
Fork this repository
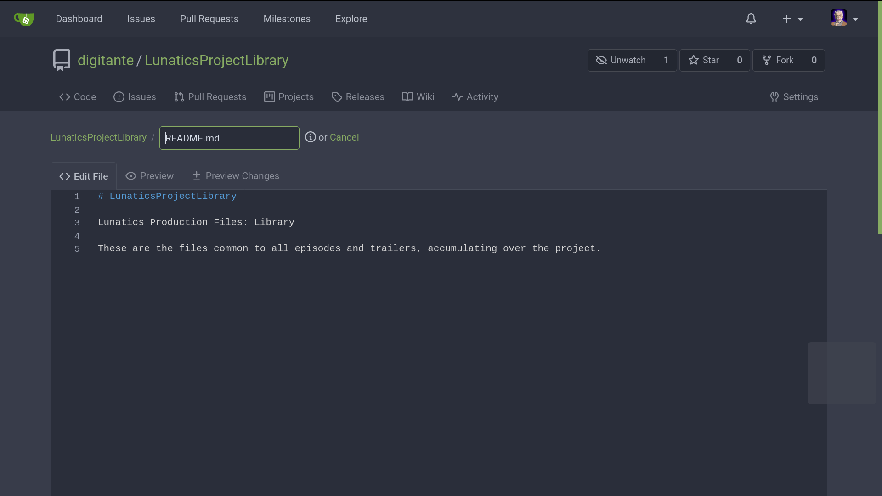click(778, 60)
